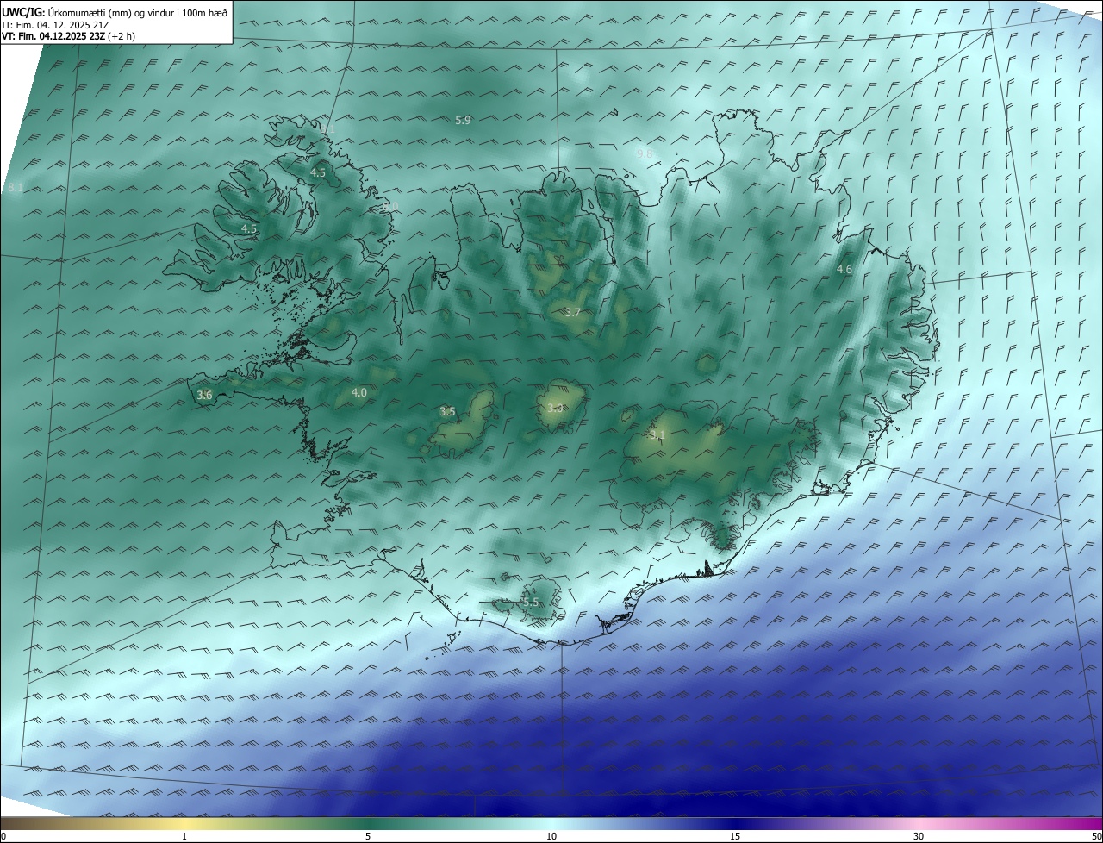The height and width of the screenshot is (843, 1103).
Task: Click the 3.1 precipitation value label
Action: click(658, 434)
